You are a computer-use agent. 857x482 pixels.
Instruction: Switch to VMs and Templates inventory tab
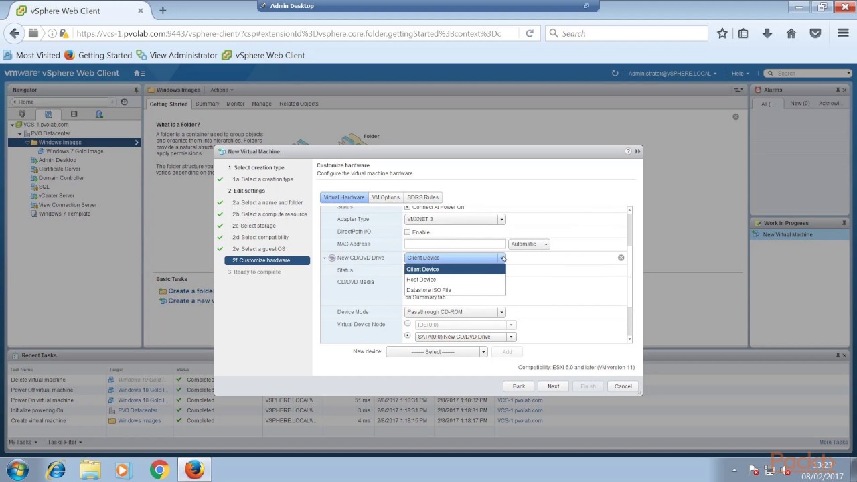pos(48,114)
